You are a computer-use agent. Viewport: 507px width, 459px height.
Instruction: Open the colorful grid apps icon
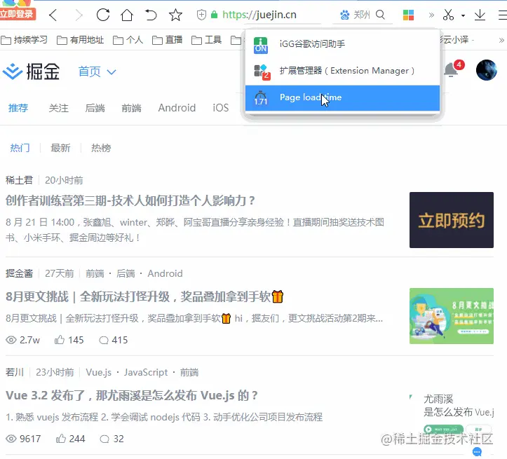pos(408,15)
